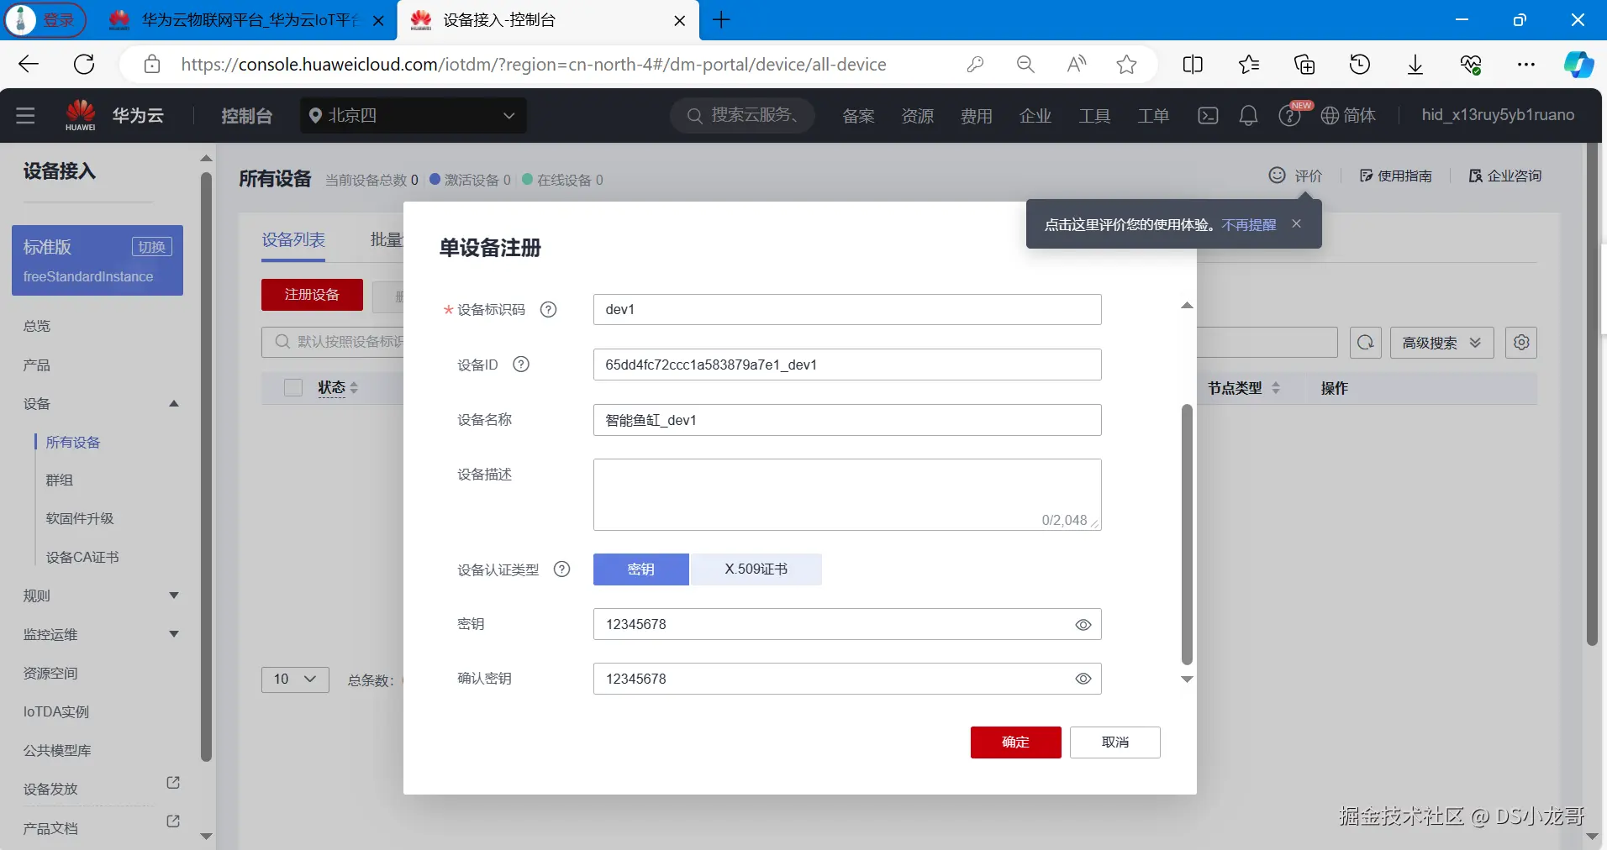Open the 所有设备 sidebar item

coord(73,443)
